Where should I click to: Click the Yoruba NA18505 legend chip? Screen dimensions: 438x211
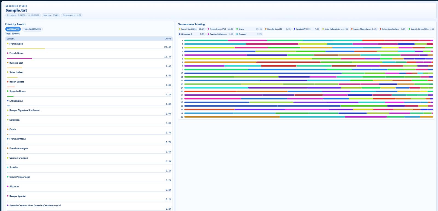(x=306, y=29)
